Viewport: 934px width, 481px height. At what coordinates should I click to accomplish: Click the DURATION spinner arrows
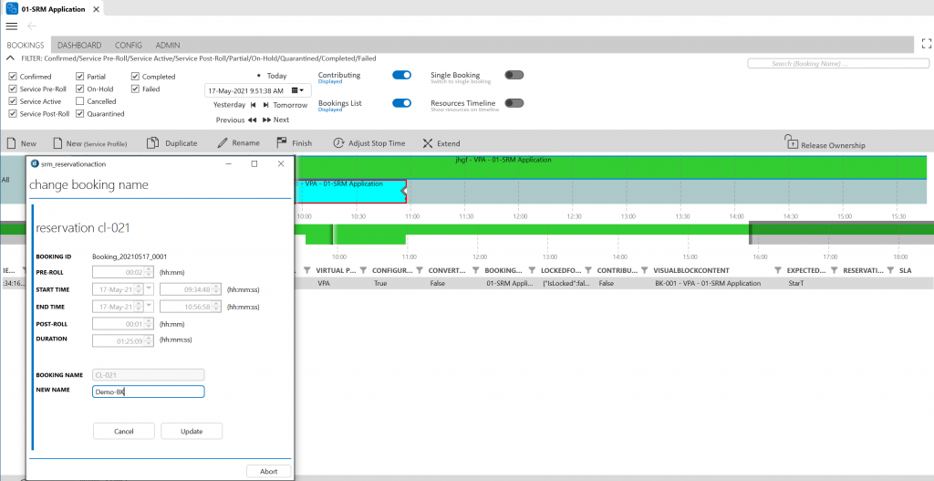click(150, 341)
